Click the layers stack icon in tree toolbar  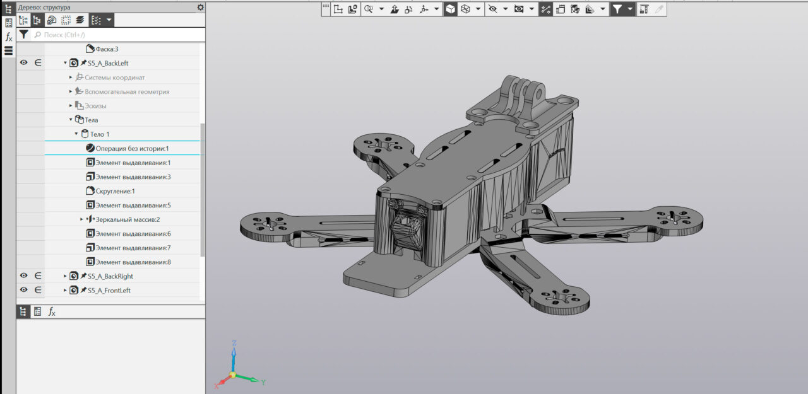pos(80,20)
